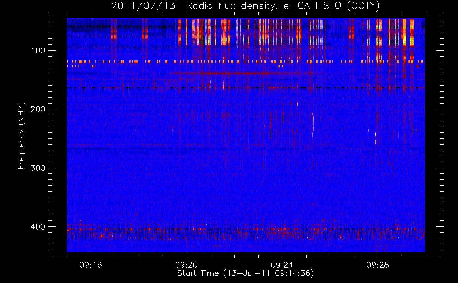Image resolution: width=458 pixels, height=283 pixels.
Task: Click the 200 frequency tick label
Action: pos(38,109)
